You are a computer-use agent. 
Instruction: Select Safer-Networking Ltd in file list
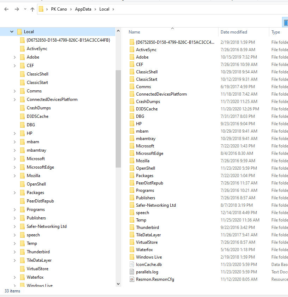[x=156, y=205]
